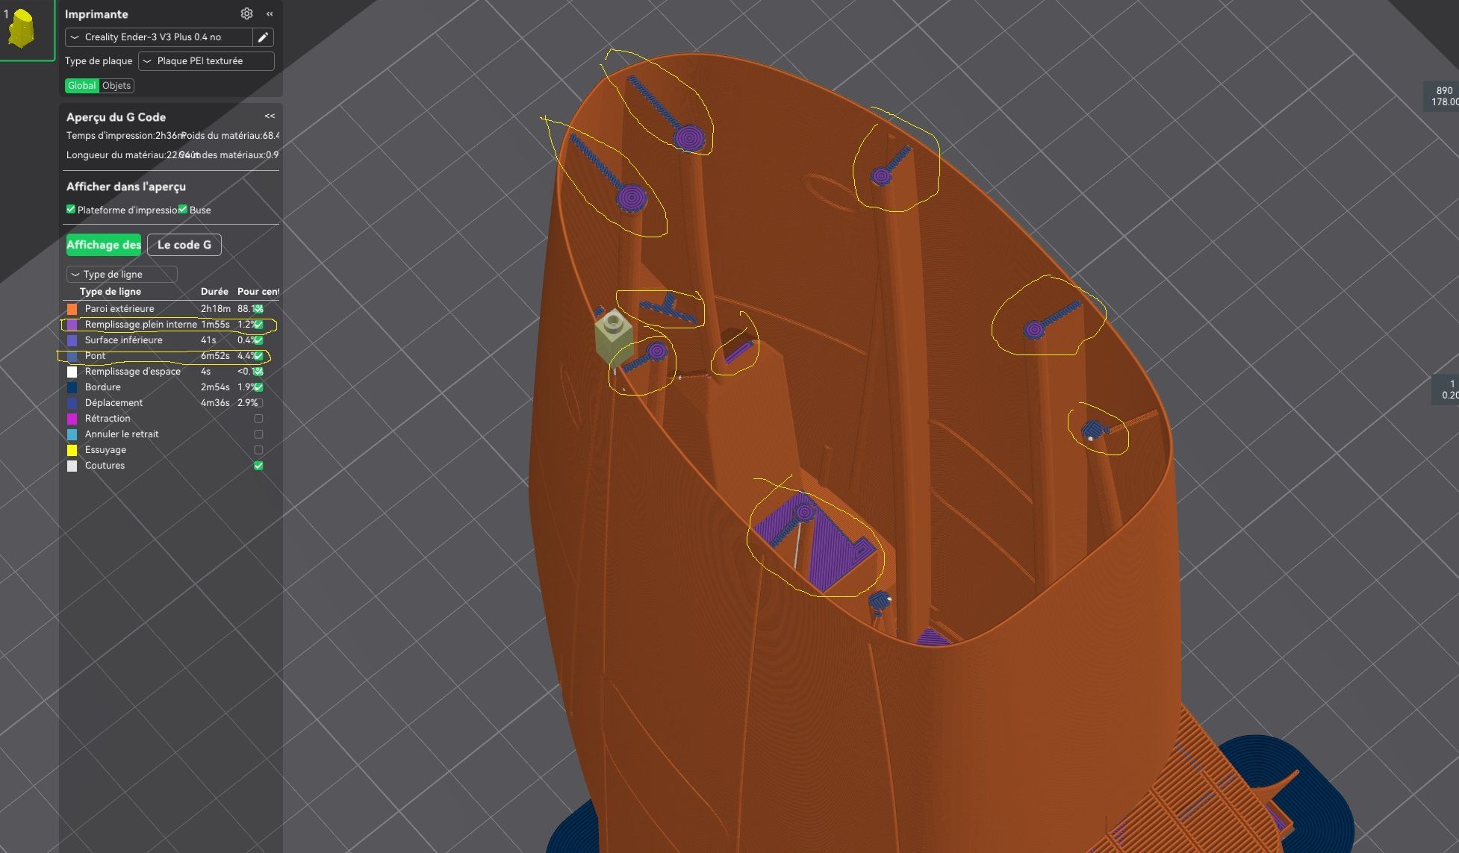
Task: Select Déplacement row label
Action: [x=113, y=403]
